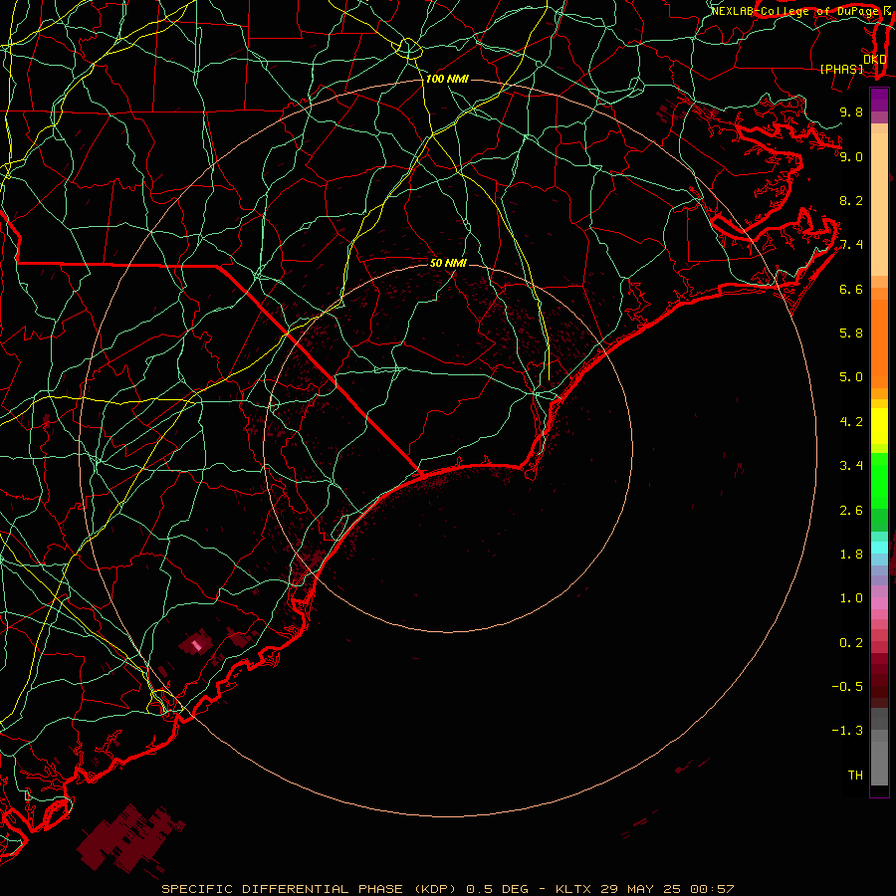Image resolution: width=896 pixels, height=896 pixels.
Task: Click the 100 NMI range ring label
Action: click(x=447, y=79)
